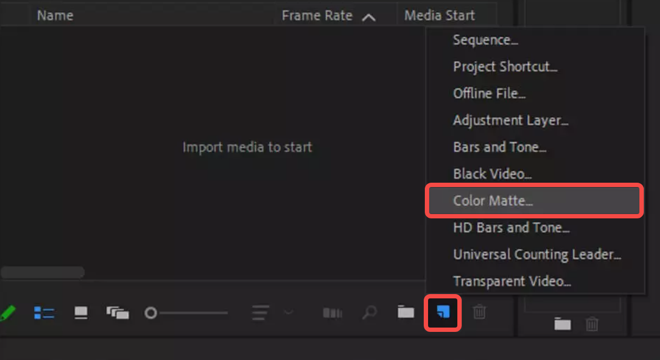The height and width of the screenshot is (360, 660).
Task: Create a new Sequence from the menu
Action: point(484,39)
